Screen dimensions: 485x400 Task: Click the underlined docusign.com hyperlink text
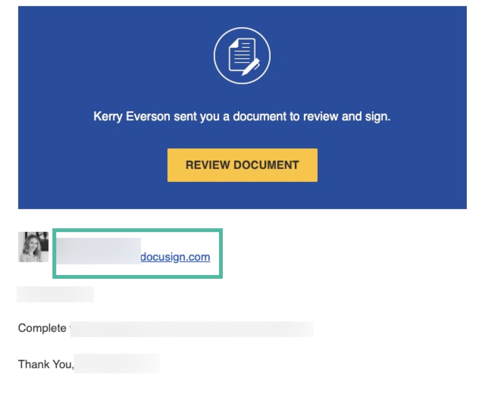click(176, 257)
